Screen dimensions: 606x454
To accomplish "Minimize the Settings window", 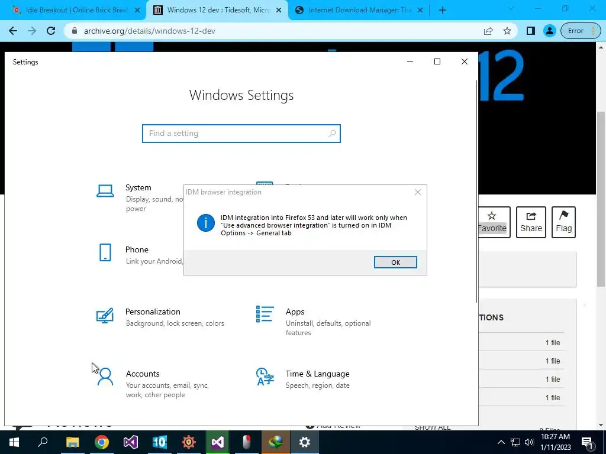I will tap(410, 61).
